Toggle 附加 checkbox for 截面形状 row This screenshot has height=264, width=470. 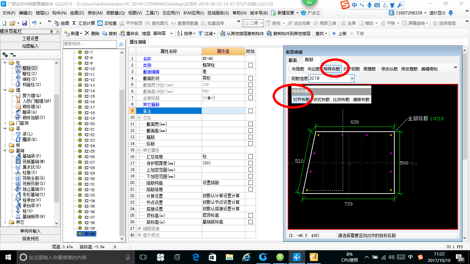pyautogui.click(x=250, y=78)
